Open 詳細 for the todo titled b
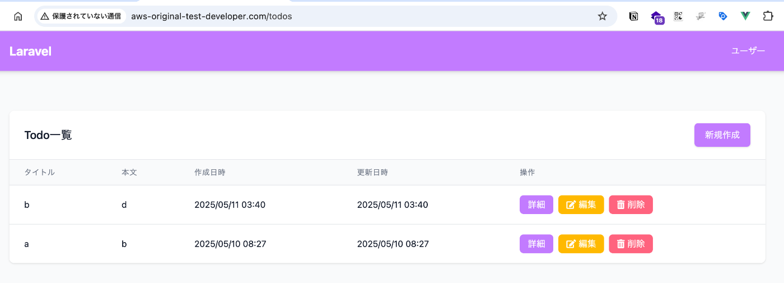Image resolution: width=784 pixels, height=283 pixels. (536, 205)
